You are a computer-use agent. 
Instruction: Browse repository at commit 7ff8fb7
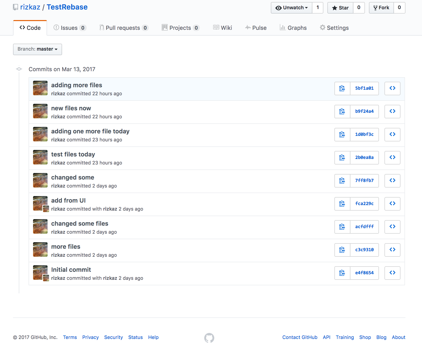[x=392, y=181]
